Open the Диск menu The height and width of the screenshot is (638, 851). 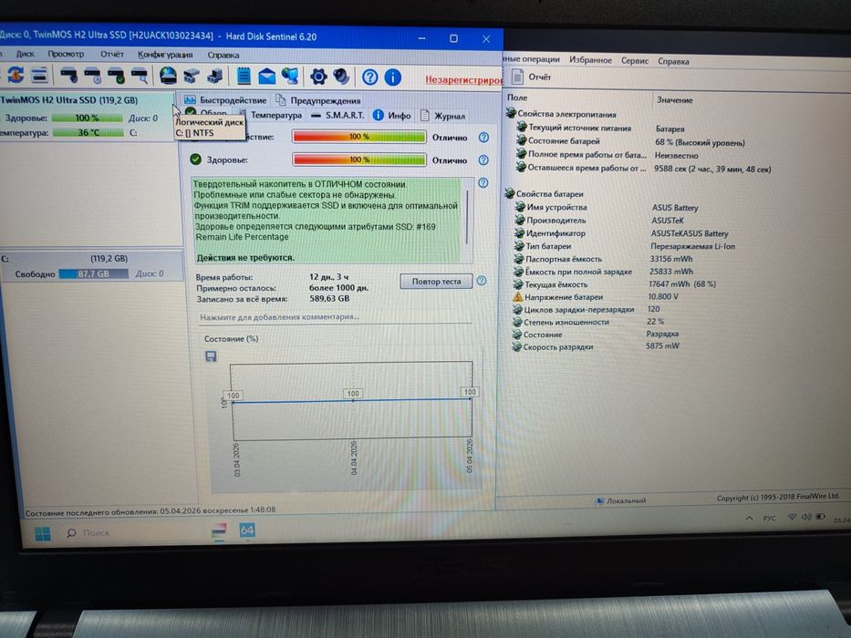25,54
